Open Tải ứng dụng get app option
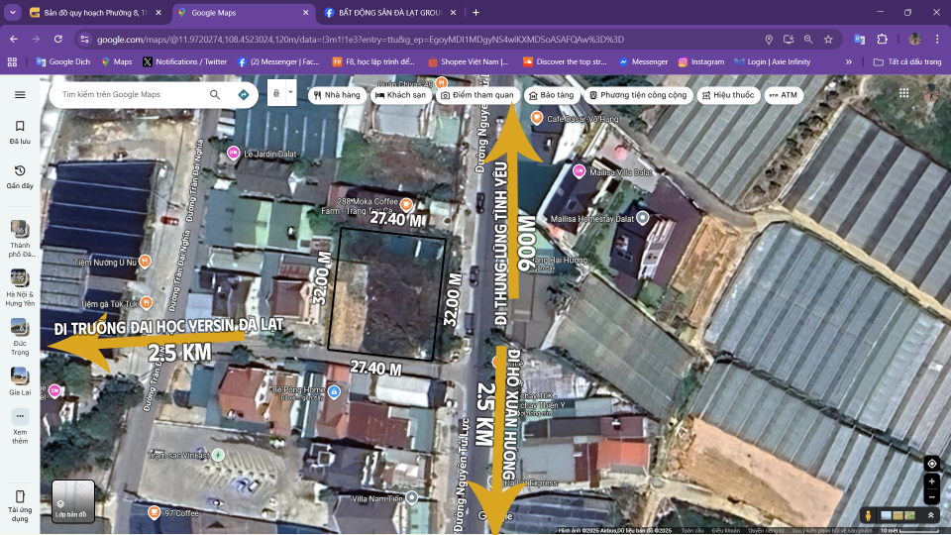The width and height of the screenshot is (951, 535). pyautogui.click(x=20, y=506)
